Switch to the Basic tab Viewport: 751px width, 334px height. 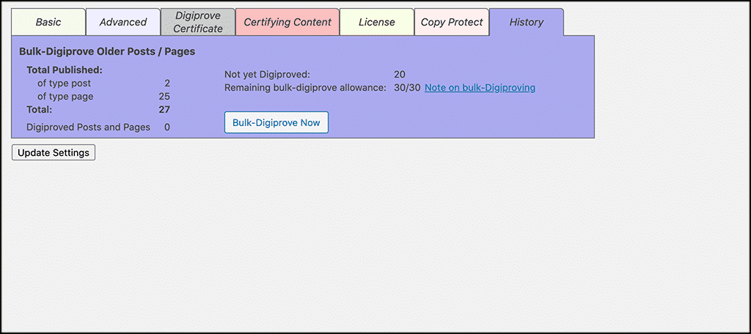click(48, 22)
